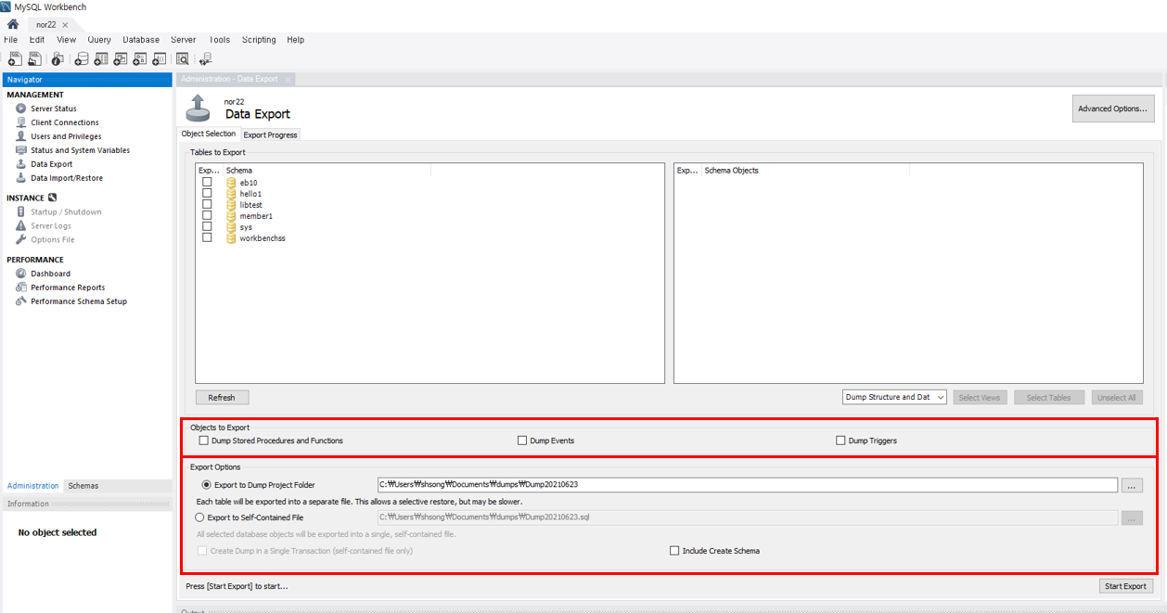Click the Advanced Options... button
This screenshot has width=1167, height=613.
tap(1113, 109)
